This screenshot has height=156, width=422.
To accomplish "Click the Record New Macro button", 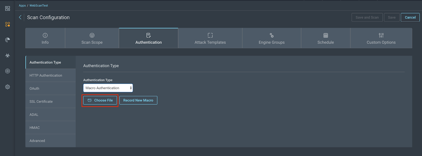I will point(138,100).
